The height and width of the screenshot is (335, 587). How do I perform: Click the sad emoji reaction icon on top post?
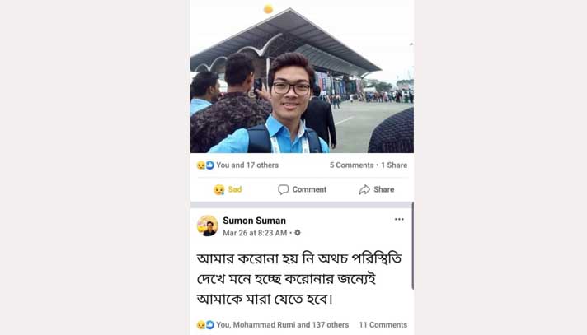[201, 165]
